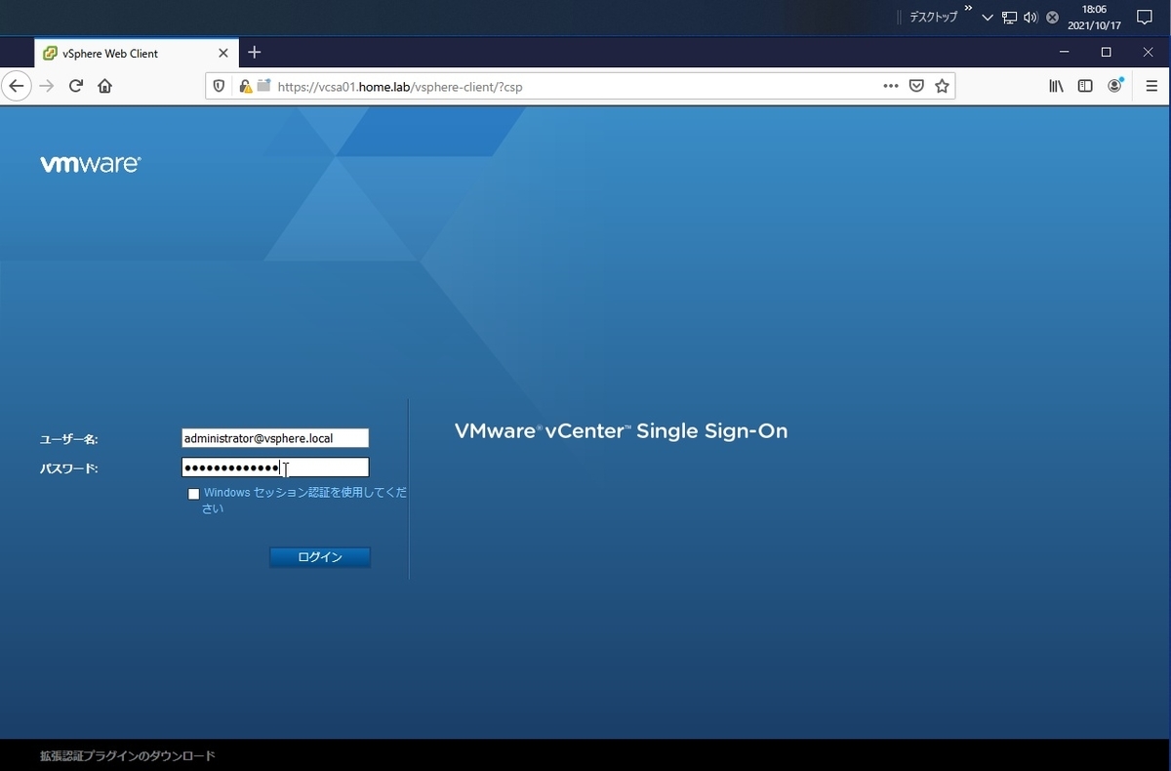Open the clock showing 18:06
Viewport: 1171px width, 771px height.
(1094, 18)
